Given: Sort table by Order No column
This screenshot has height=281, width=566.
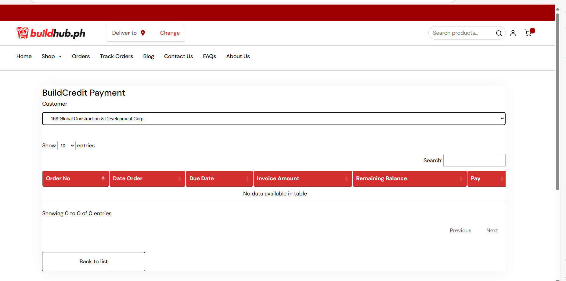Looking at the screenshot, I should pos(75,179).
